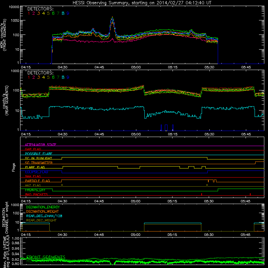
Task: Select cyan detector 8 in rear segments legend
Action: (63, 77)
